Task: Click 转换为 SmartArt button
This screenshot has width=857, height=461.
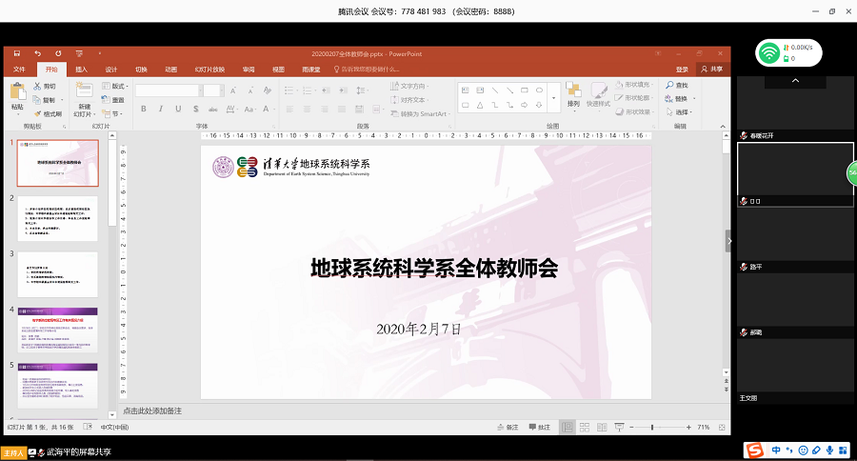Action: click(420, 113)
